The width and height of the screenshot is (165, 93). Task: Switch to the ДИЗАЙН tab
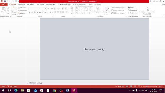pyautogui.click(x=30, y=4)
